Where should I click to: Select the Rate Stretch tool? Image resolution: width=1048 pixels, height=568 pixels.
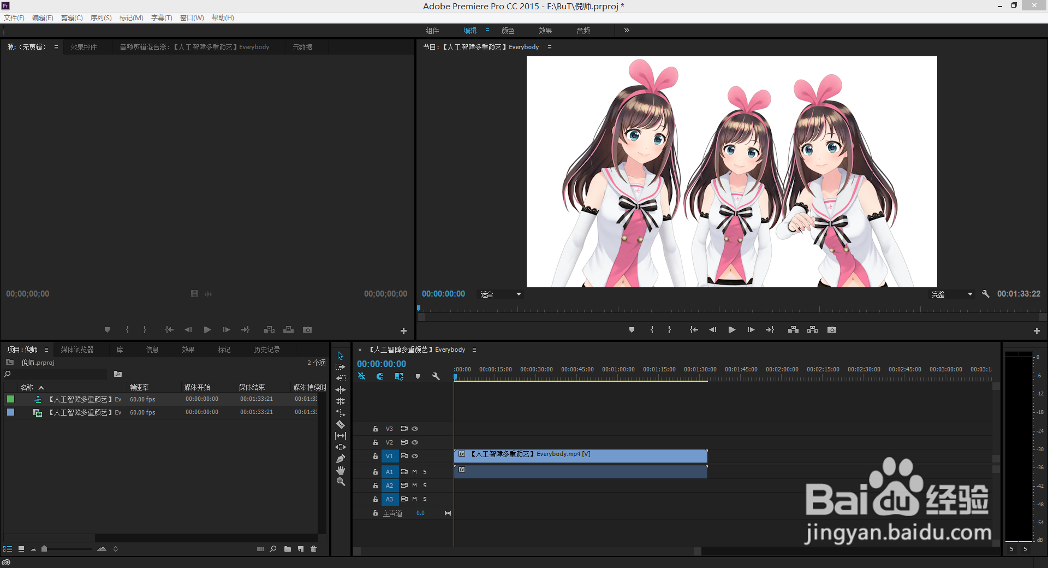click(341, 413)
